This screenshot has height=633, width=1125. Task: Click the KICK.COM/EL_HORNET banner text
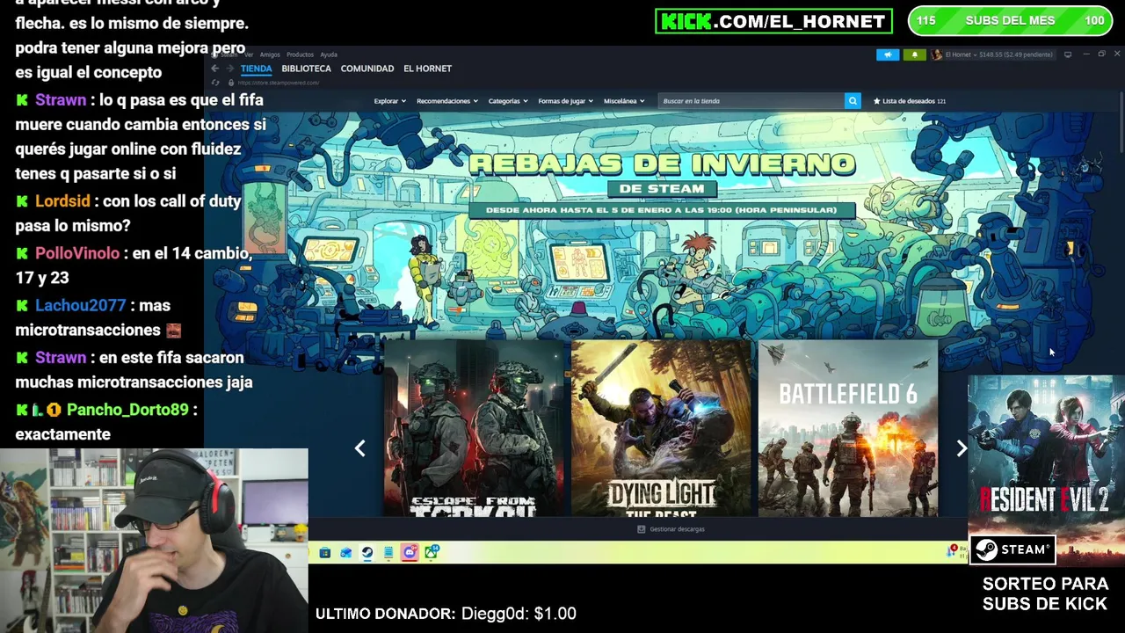tap(773, 21)
